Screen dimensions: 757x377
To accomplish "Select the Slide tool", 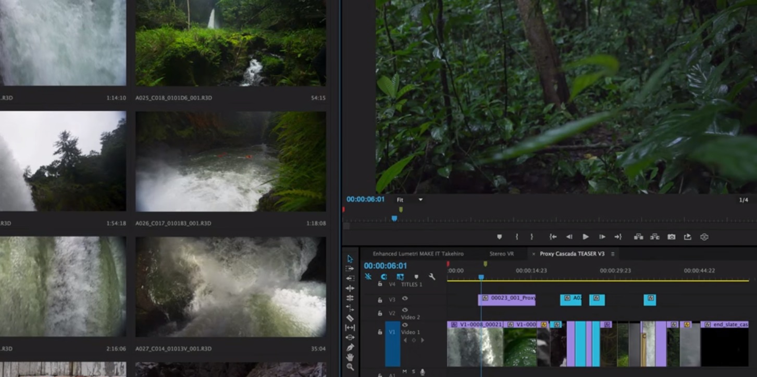I will [x=350, y=337].
